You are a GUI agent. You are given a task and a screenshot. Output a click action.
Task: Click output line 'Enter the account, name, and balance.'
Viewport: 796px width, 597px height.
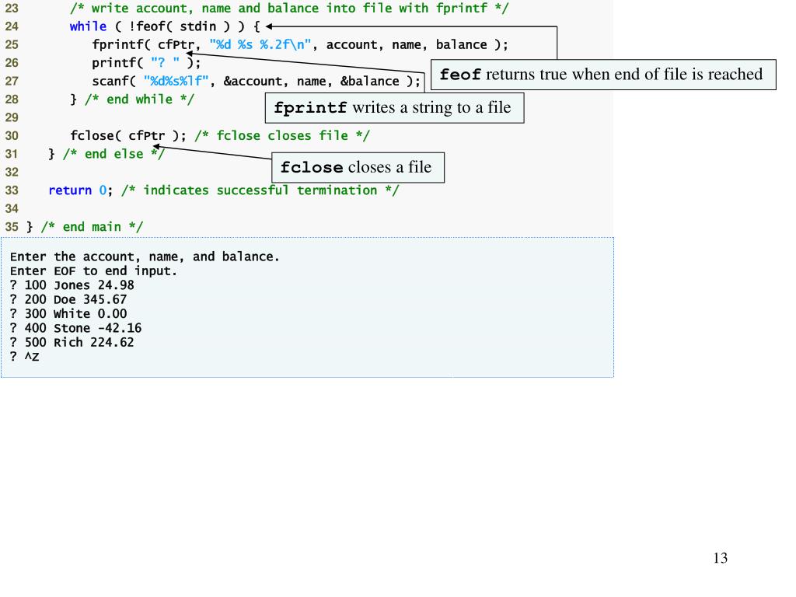pos(145,257)
